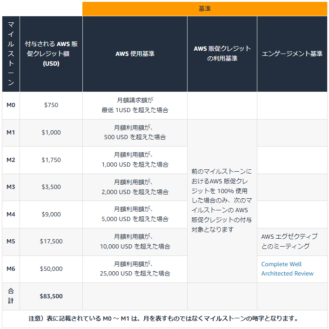Click the $750 credit amount
Viewport: 329px width, 329px height.
point(51,105)
